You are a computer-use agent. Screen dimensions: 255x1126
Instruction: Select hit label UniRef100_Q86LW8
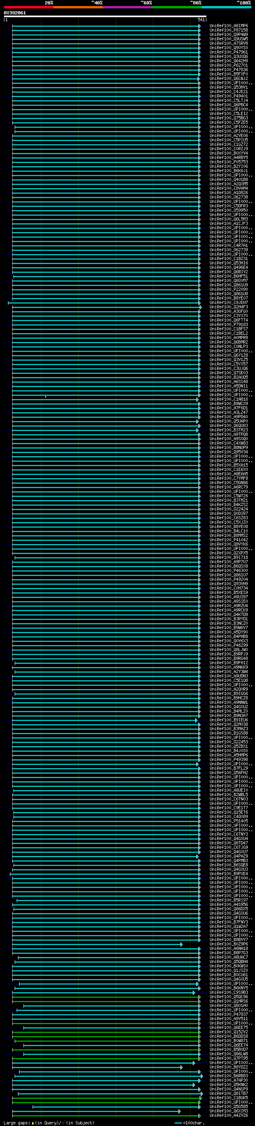(229, 1055)
